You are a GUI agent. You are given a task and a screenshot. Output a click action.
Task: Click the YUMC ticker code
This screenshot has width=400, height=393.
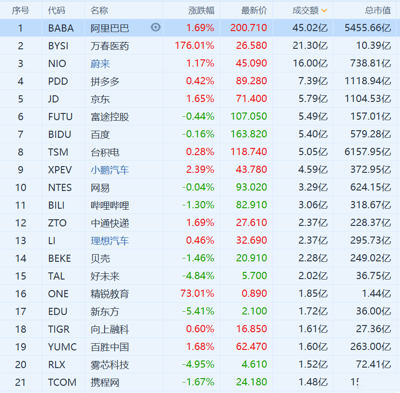point(62,347)
